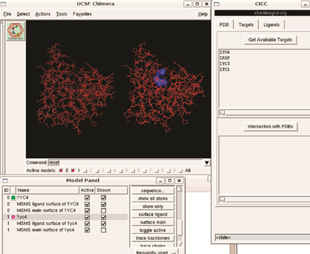
Task: Open the UCSF Chimera window menu icon
Action: (4, 4)
